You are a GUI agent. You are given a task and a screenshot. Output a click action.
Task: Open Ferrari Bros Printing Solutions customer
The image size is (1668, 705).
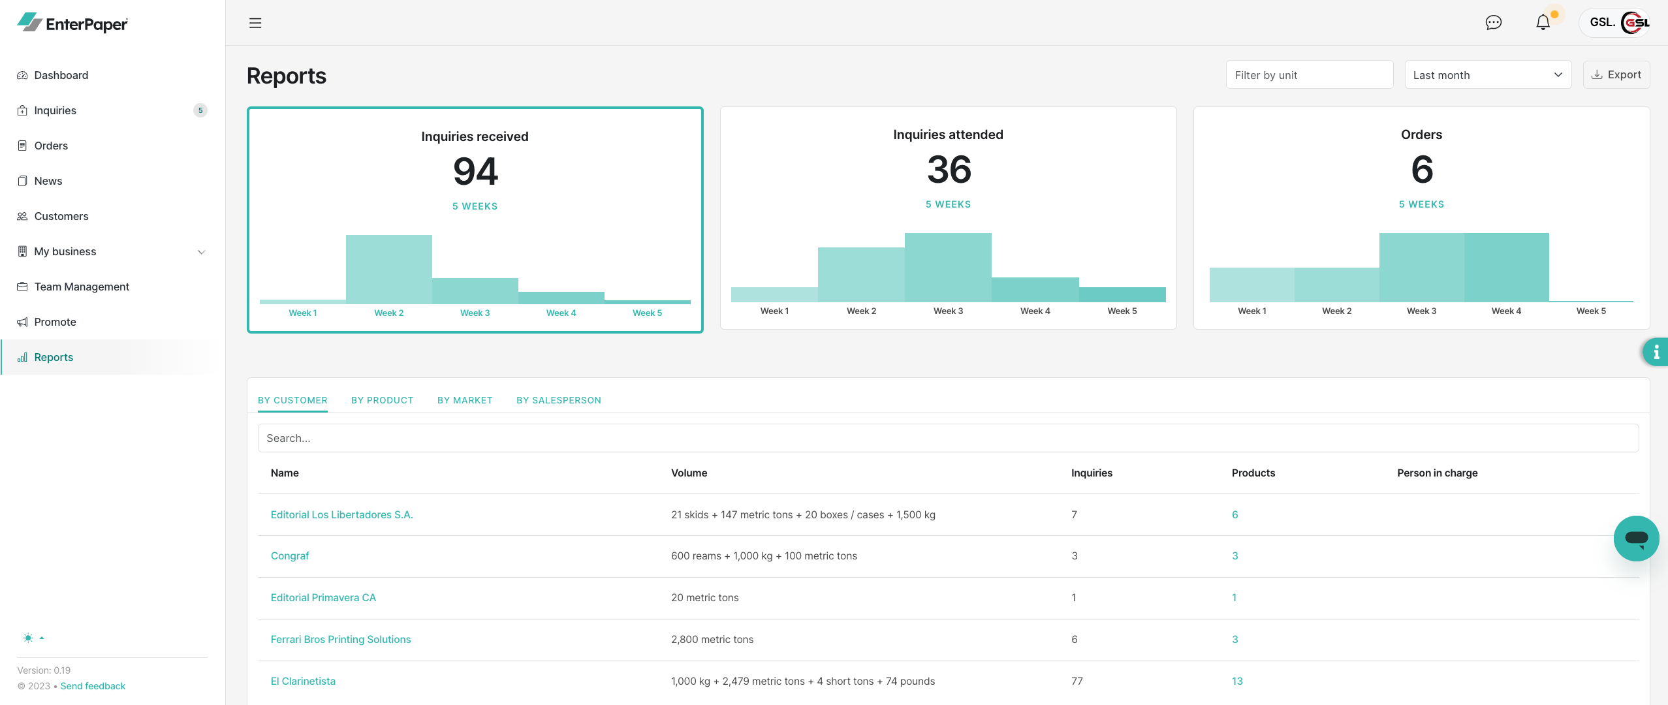click(x=341, y=640)
